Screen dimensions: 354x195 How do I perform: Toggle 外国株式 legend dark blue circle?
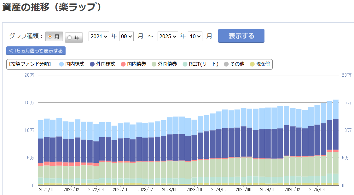92,64
